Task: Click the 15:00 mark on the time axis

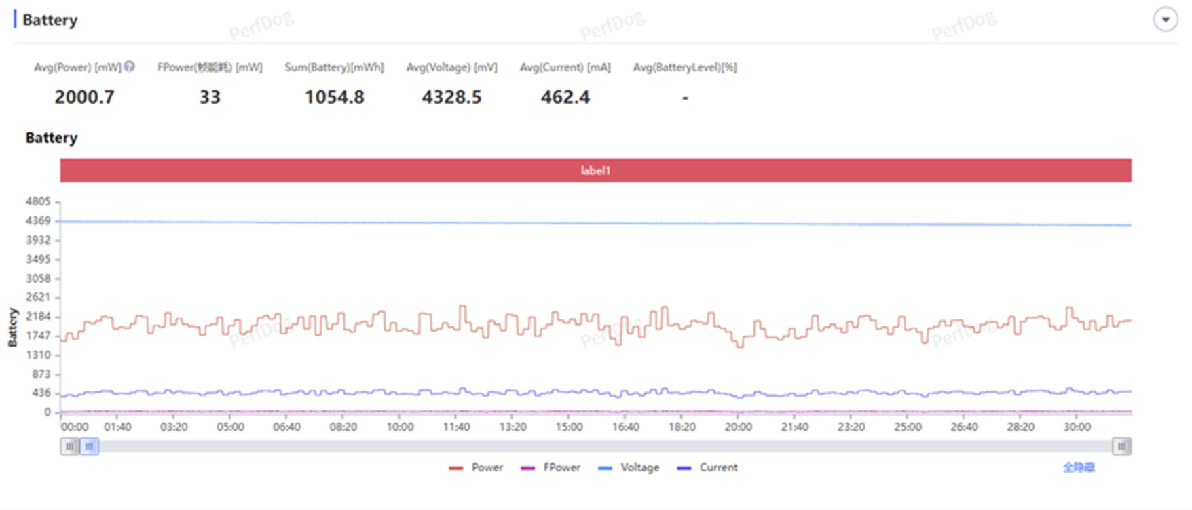Action: point(569,427)
